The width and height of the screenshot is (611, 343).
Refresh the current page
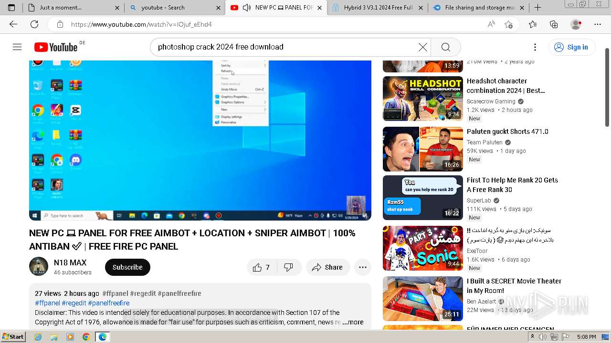(34, 24)
